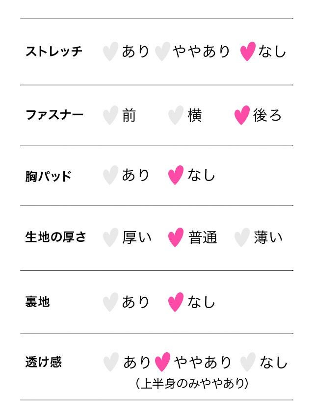Image resolution: width=314 pixels, height=419 pixels.
Task: Click the gray heart beside ファスナー 前
Action: tap(111, 115)
